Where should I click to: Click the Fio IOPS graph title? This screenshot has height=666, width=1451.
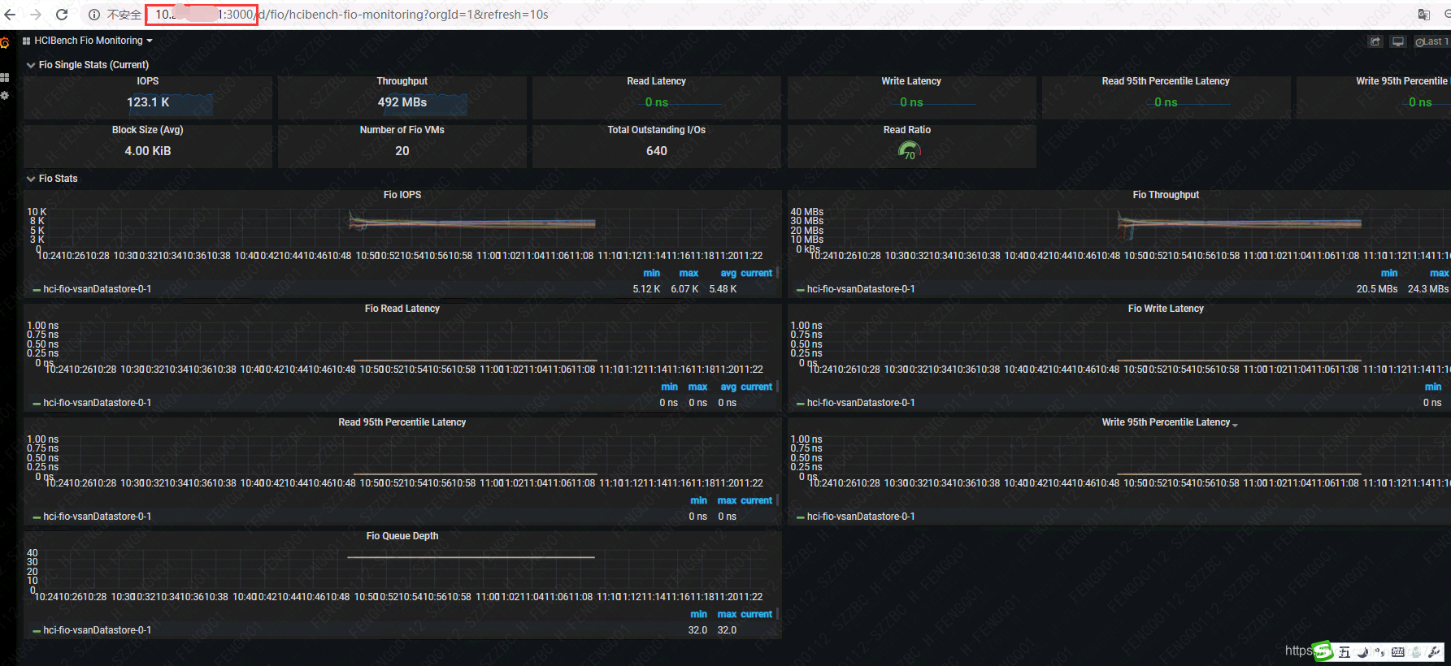tap(402, 195)
